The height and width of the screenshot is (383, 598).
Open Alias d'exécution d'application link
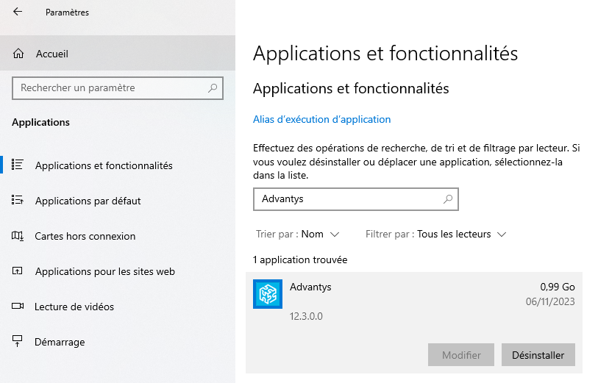click(x=321, y=119)
